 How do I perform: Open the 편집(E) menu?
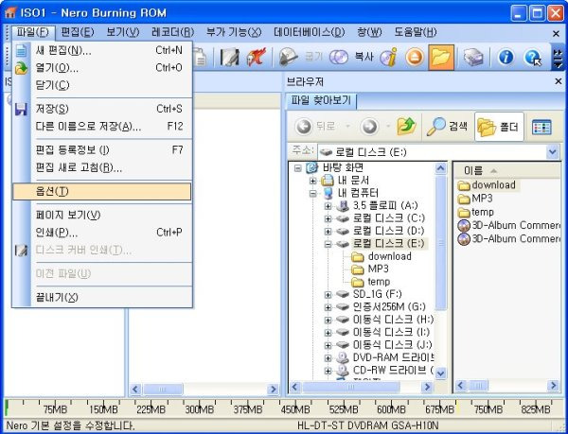coord(78,32)
